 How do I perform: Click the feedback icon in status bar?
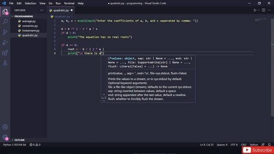click(263, 145)
